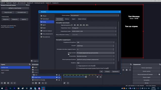Open the Профиль menu
This screenshot has height=90, width=161.
tap(30, 3)
